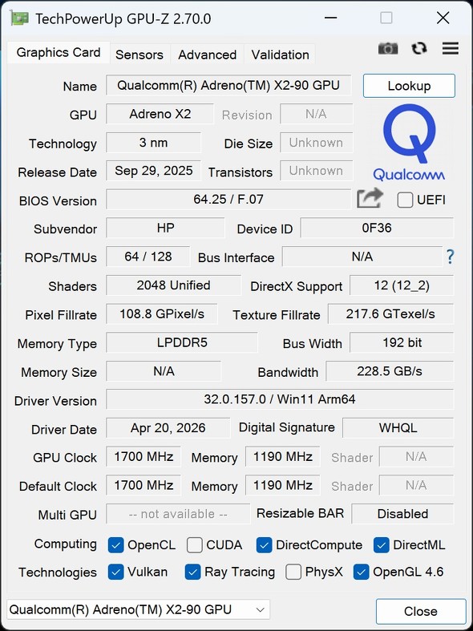This screenshot has height=631, width=473.
Task: Click the Driver Date field Apr 20, 2026
Action: point(168,428)
